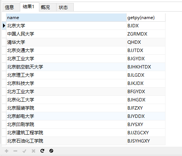Click the stop icon in the bottom toolbar
The image size is (182, 156).
[51, 151]
